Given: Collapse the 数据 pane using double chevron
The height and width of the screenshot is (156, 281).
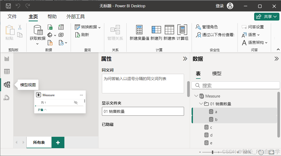Looking at the screenshot, I should [x=277, y=58].
